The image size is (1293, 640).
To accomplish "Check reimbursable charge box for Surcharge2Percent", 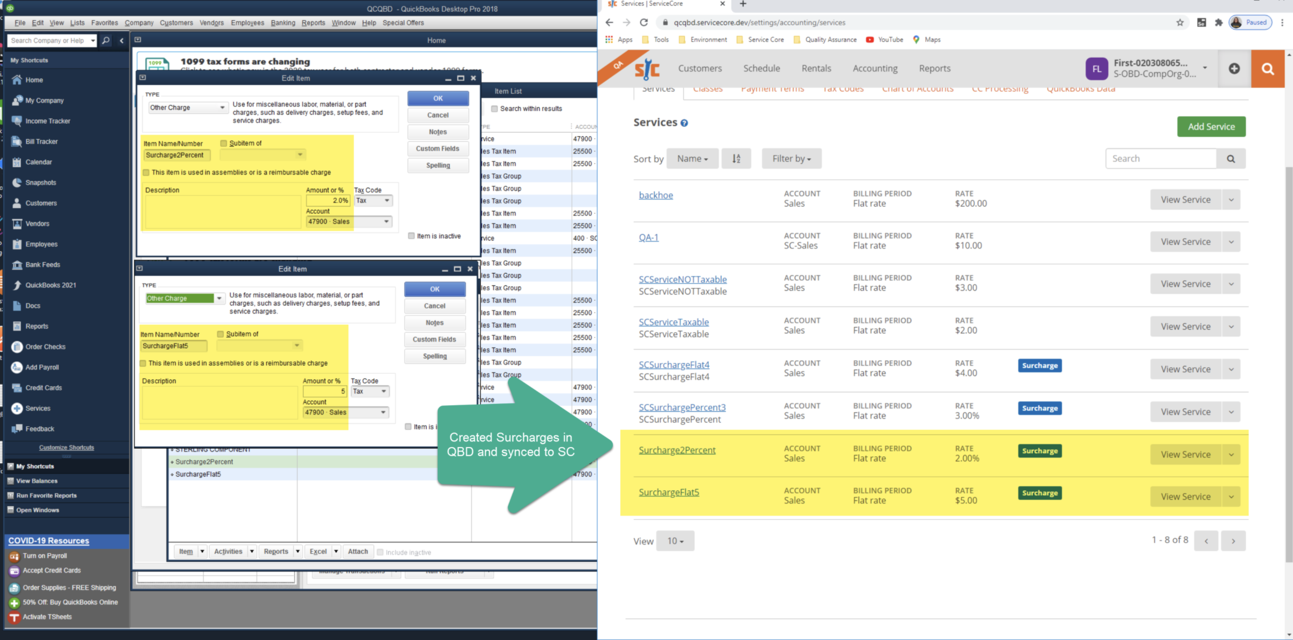I will pyautogui.click(x=146, y=173).
